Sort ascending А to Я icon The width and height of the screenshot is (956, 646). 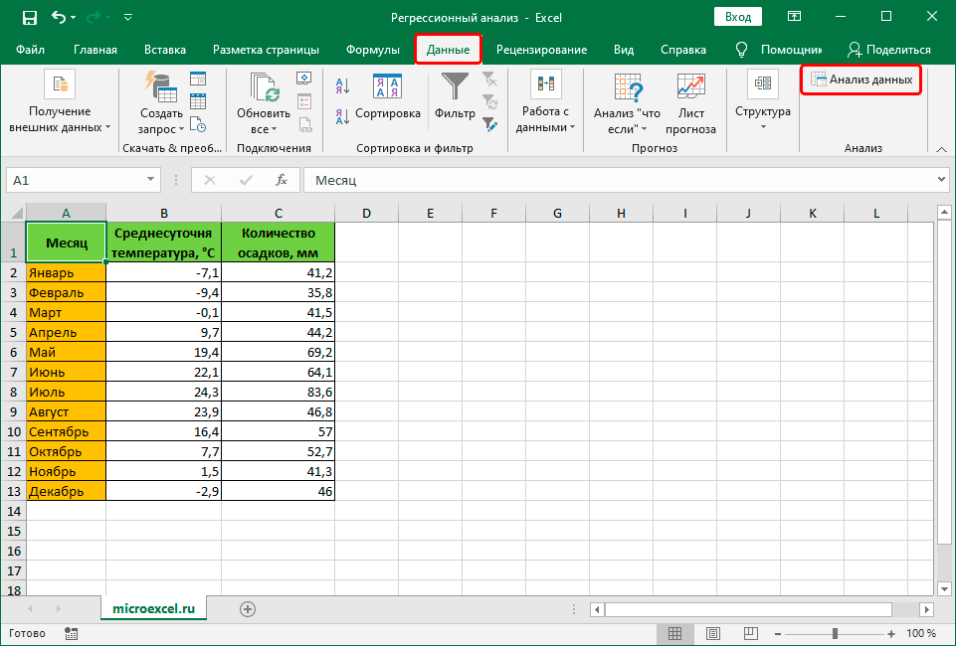tap(342, 86)
